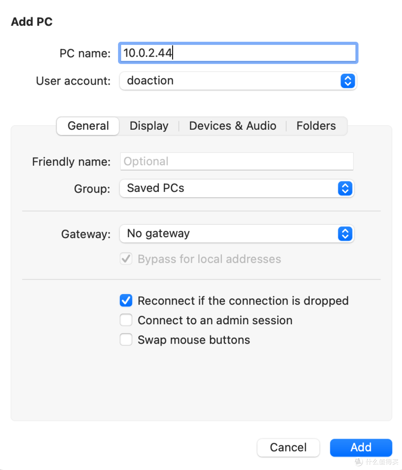Click the greyed Bypass for local addresses checkbox

coord(126,259)
